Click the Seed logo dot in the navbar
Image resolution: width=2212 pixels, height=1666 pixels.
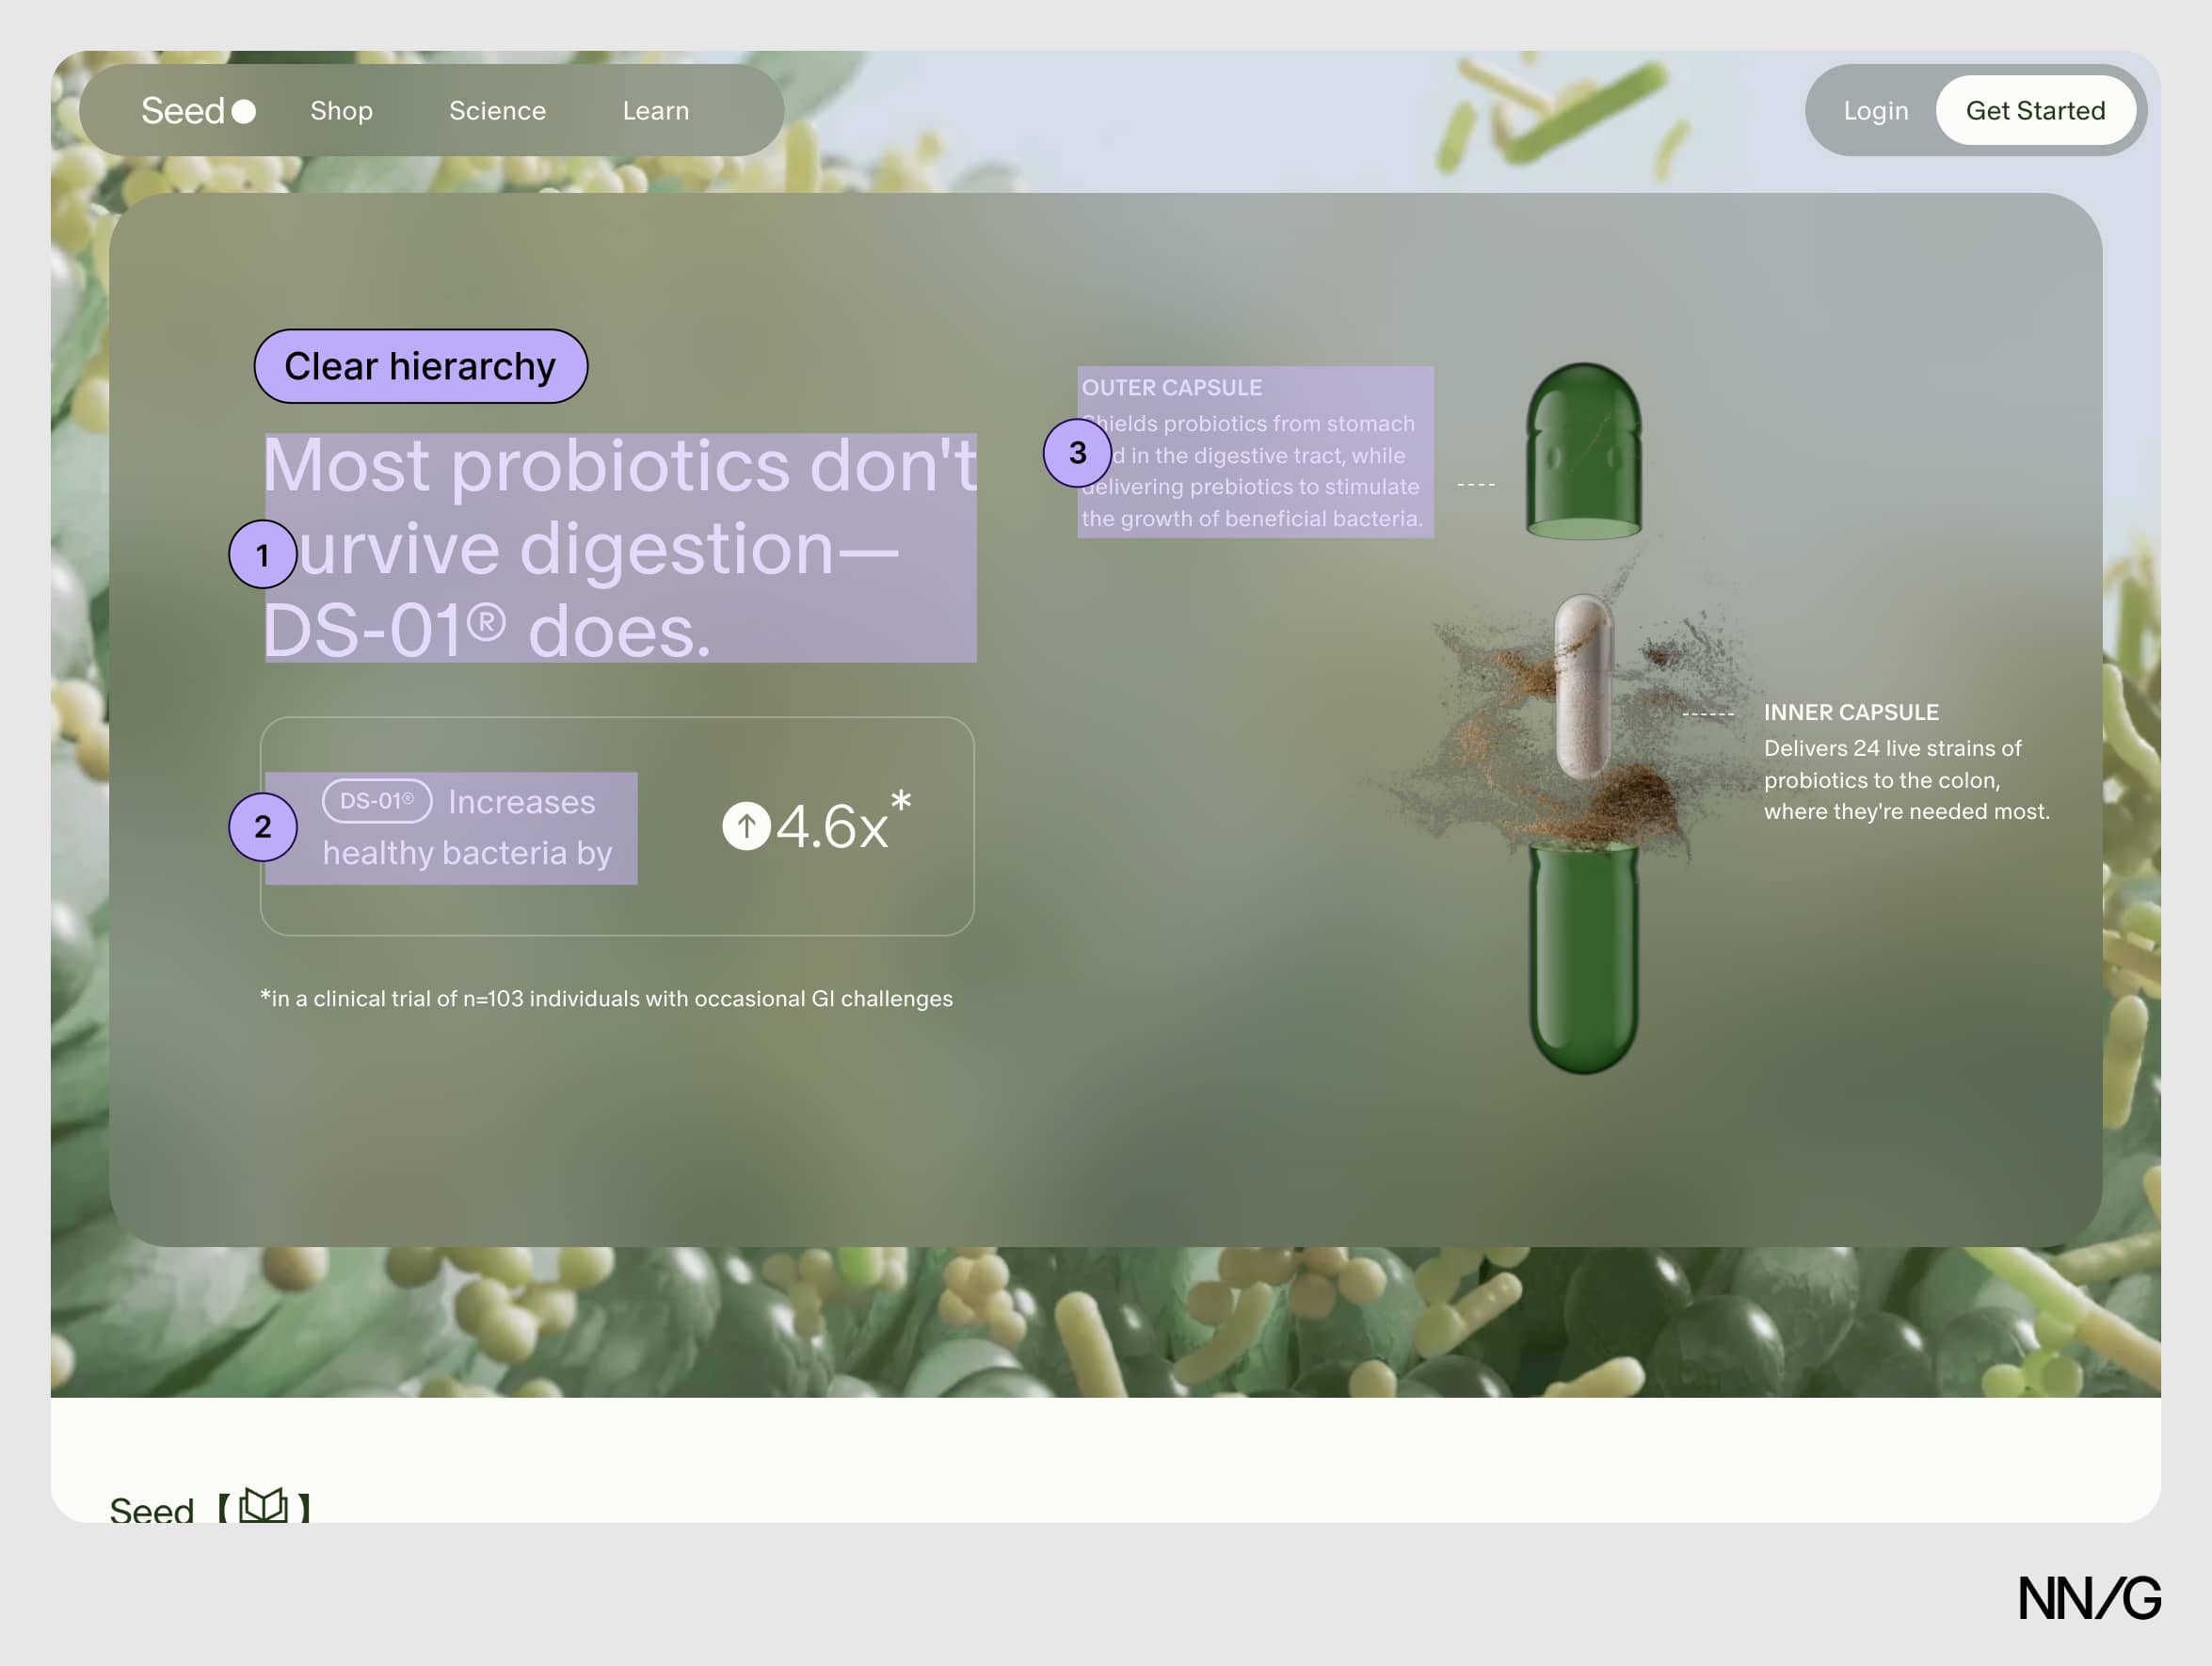(x=245, y=111)
